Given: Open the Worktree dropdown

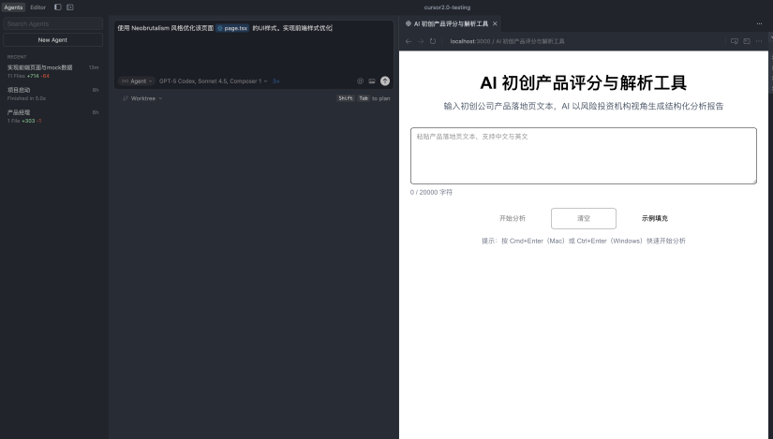Looking at the screenshot, I should point(142,97).
